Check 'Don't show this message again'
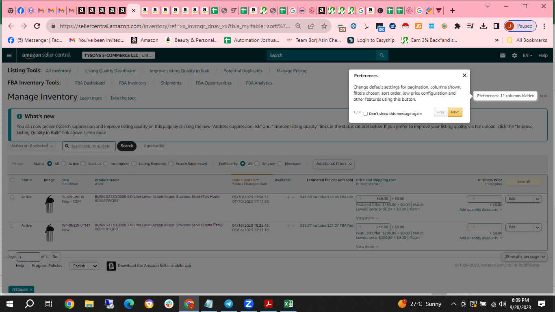The width and height of the screenshot is (555, 312). pos(366,114)
